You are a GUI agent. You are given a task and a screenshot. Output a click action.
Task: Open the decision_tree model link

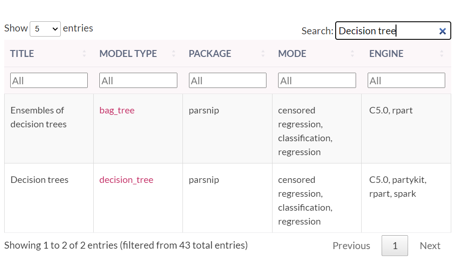pyautogui.click(x=126, y=180)
